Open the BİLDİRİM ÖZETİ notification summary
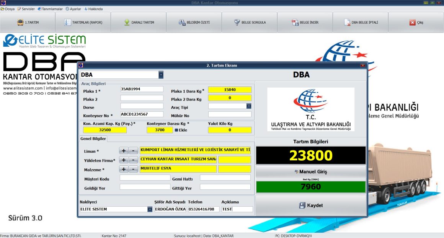This screenshot has height=238, width=444. (194, 22)
